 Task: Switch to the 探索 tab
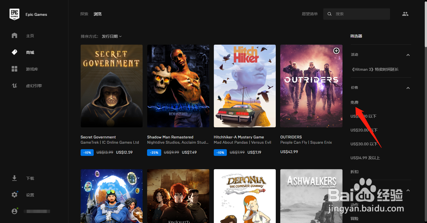pyautogui.click(x=84, y=14)
